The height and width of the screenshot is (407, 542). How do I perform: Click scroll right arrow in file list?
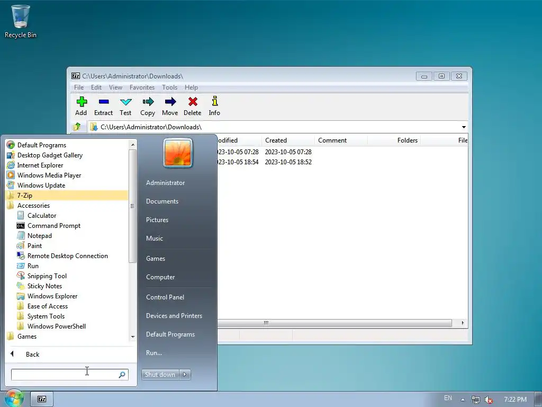point(463,323)
